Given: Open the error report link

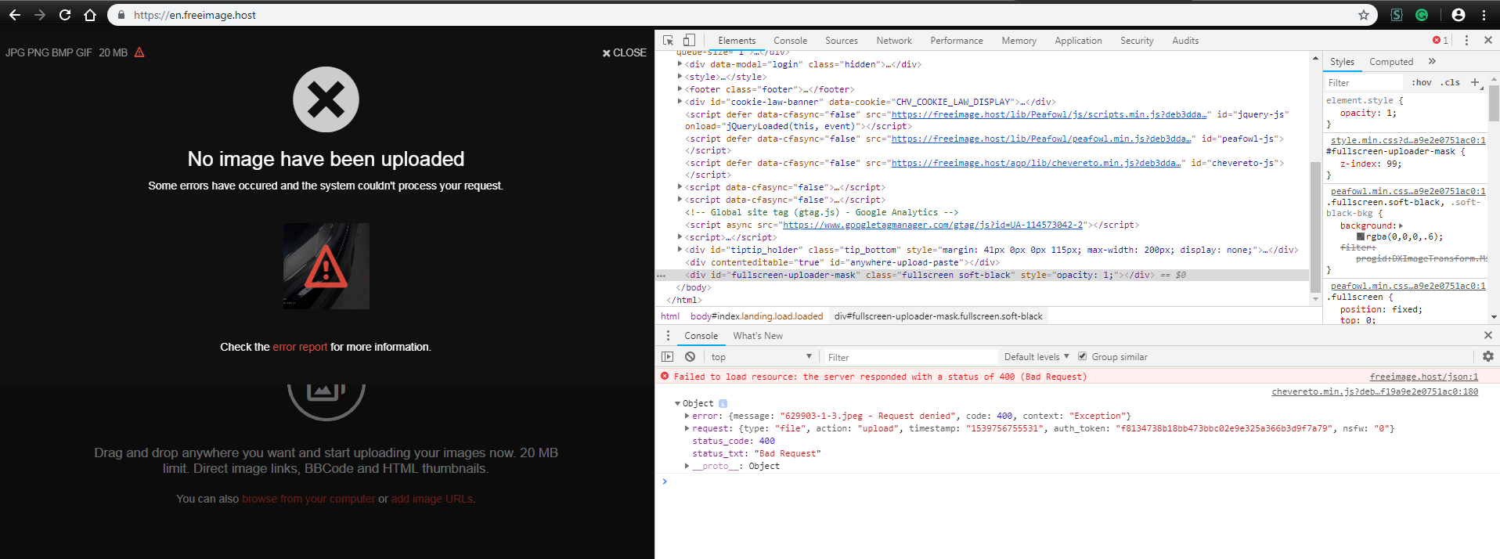Looking at the screenshot, I should [x=300, y=347].
